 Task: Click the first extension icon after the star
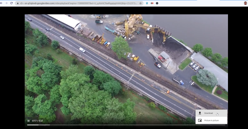tap(147, 3)
